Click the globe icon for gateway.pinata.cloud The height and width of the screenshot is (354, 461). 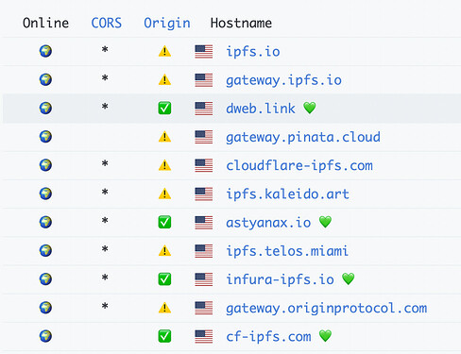45,137
